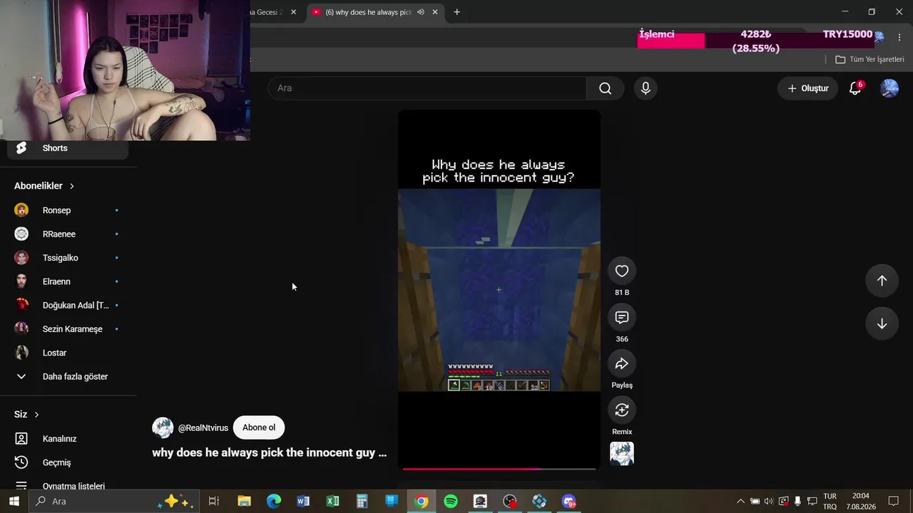Viewport: 913px width, 513px height.
Task: Click the Oluştur create button
Action: pyautogui.click(x=808, y=88)
